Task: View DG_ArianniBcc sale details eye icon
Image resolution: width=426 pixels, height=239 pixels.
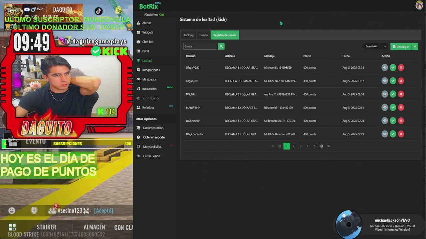Action: point(385,134)
